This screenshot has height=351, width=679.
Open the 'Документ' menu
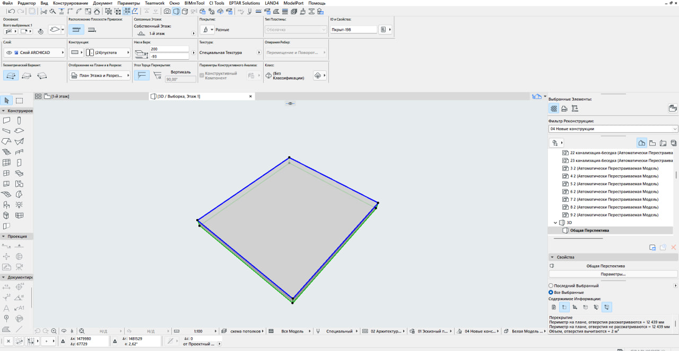pos(103,3)
